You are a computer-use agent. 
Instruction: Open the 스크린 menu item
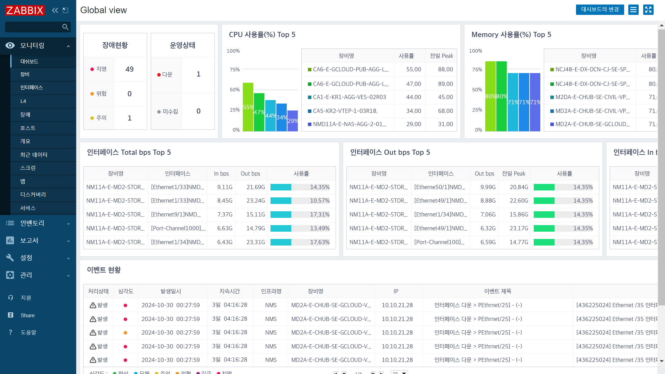(x=43, y=168)
